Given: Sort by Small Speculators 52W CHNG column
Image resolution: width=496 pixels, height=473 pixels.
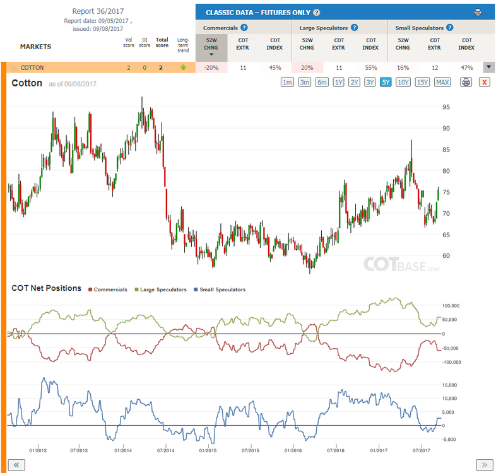Looking at the screenshot, I should tap(403, 44).
